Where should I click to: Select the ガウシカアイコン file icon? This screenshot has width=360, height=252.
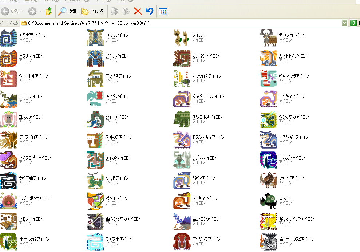(269, 38)
